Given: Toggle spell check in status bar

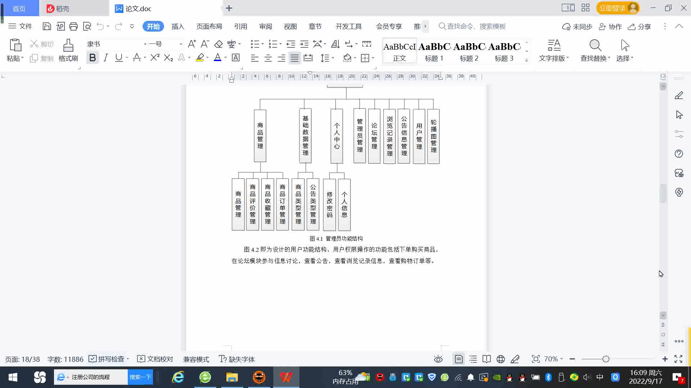Looking at the screenshot, I should click(x=107, y=359).
